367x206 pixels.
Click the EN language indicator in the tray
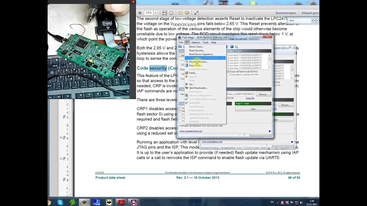pos(272,202)
